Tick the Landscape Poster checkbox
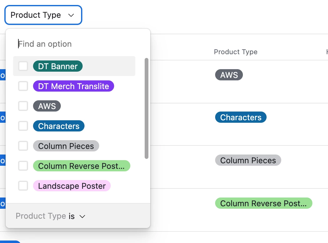The width and height of the screenshot is (328, 243). pyautogui.click(x=23, y=186)
